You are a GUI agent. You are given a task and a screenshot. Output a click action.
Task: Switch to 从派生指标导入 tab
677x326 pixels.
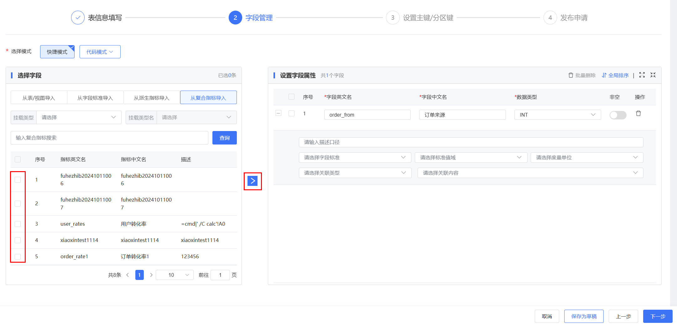(x=152, y=98)
